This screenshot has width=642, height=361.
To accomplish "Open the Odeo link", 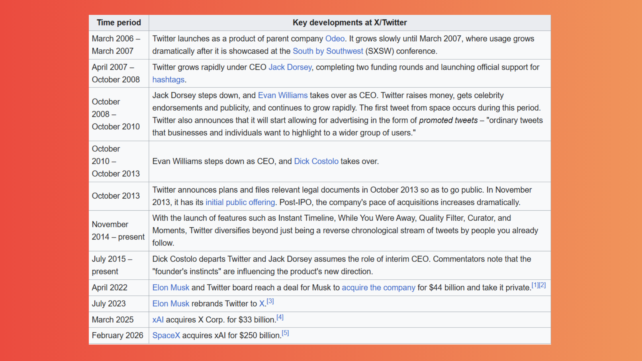I will pos(335,39).
